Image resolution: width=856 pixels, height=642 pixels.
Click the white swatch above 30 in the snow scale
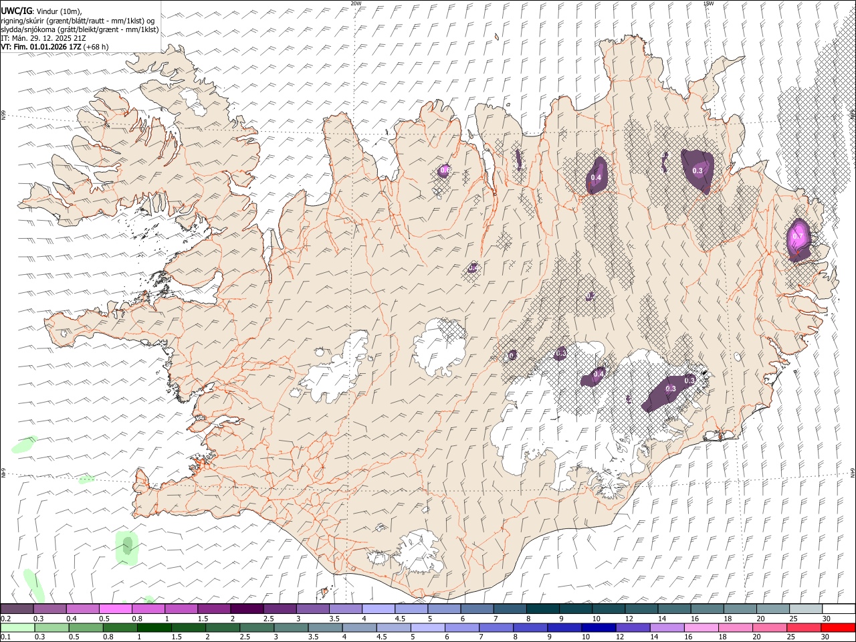click(839, 609)
